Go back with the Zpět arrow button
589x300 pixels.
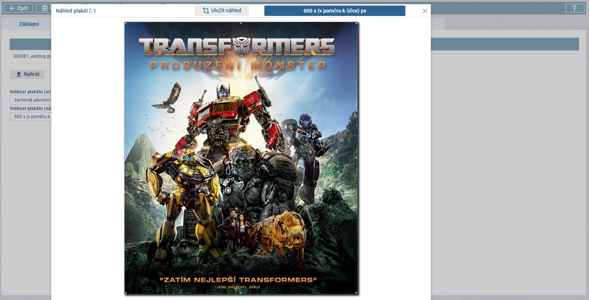click(18, 8)
